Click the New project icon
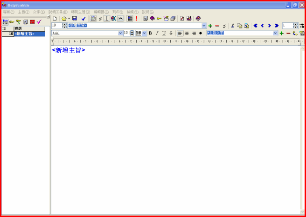The height and width of the screenshot is (217, 306). pyautogui.click(x=55, y=19)
